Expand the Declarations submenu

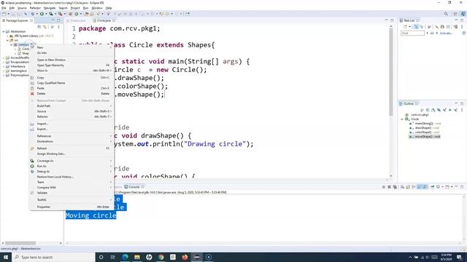tap(72, 141)
